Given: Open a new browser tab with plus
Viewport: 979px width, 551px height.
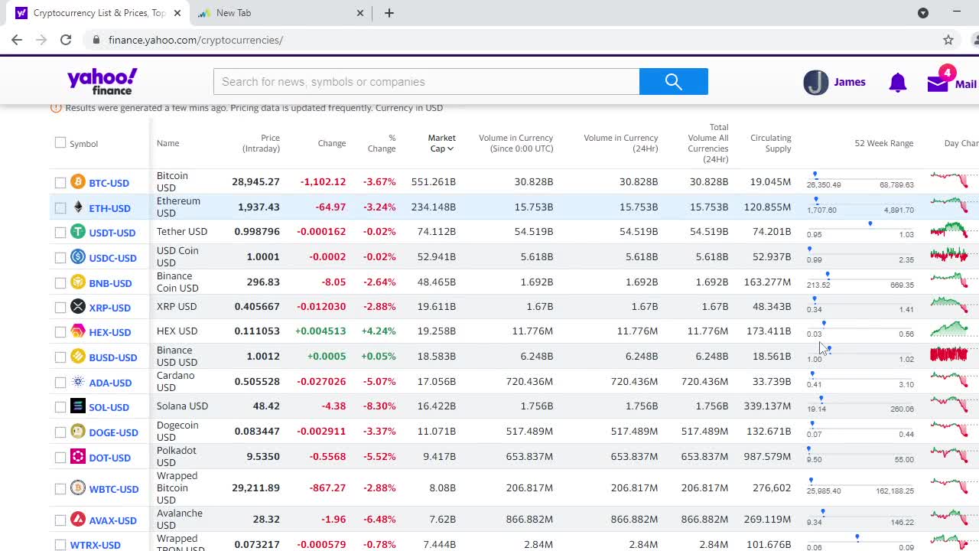Looking at the screenshot, I should coord(389,13).
